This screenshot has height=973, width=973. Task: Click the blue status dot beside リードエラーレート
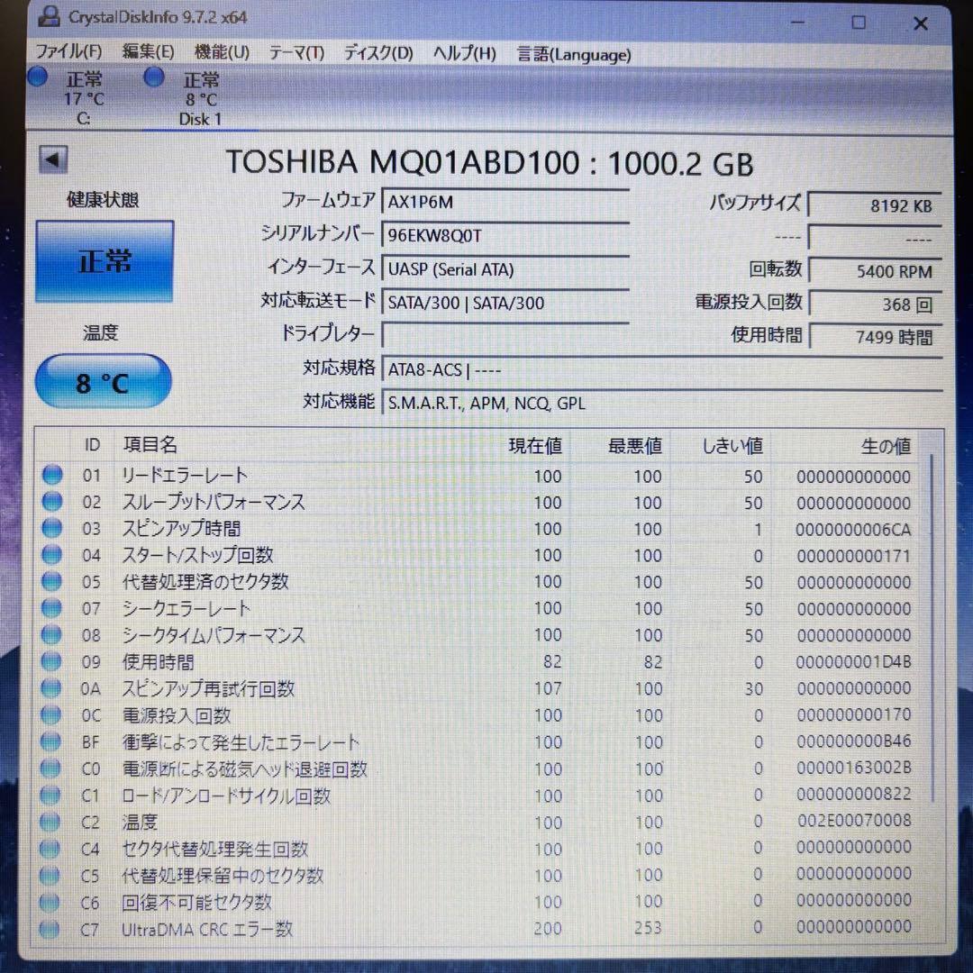click(x=51, y=475)
